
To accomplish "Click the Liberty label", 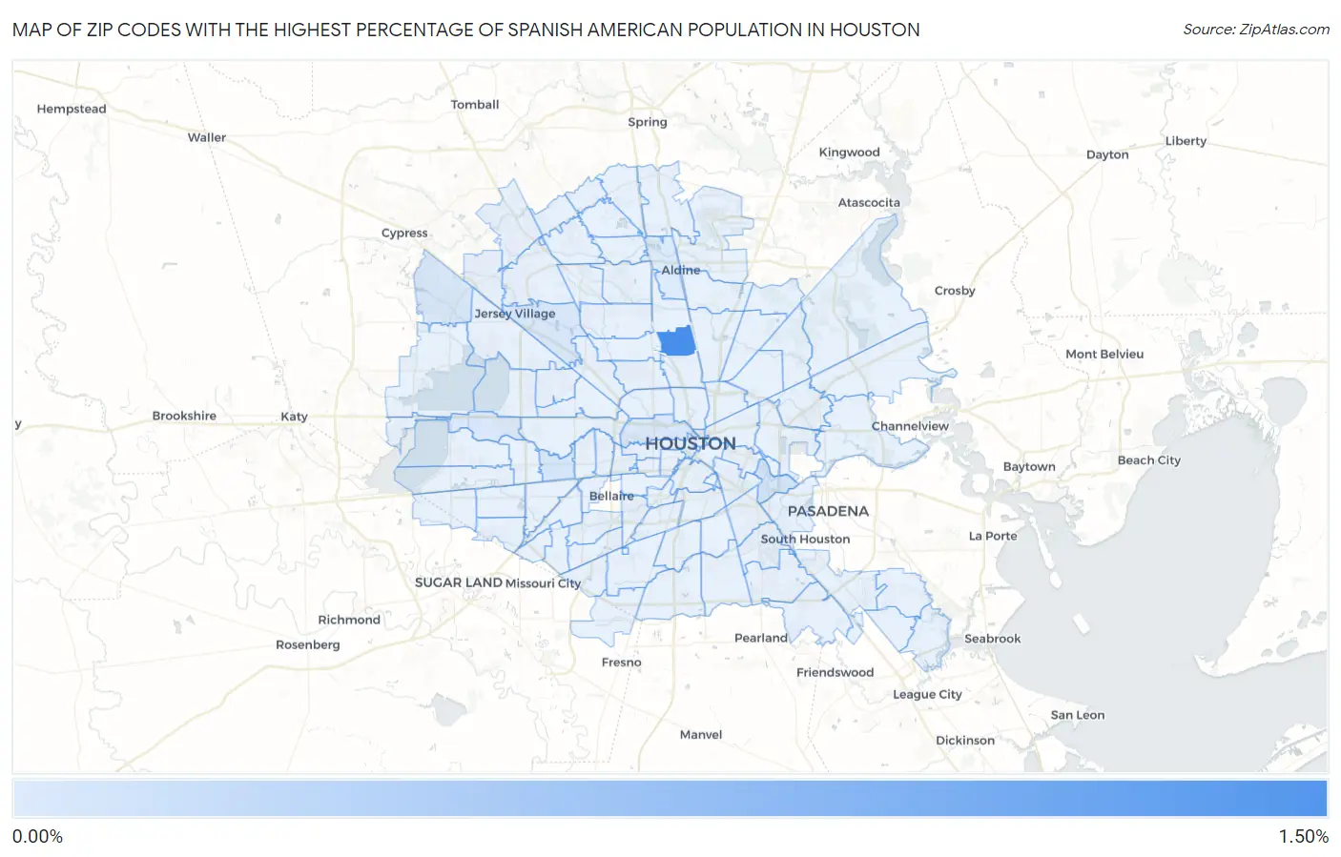I will [1186, 141].
